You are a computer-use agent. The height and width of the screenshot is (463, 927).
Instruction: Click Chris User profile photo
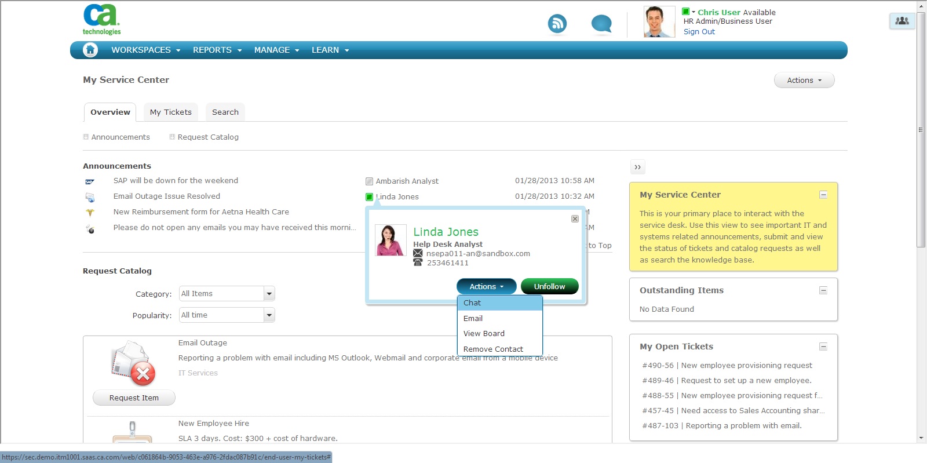[659, 22]
